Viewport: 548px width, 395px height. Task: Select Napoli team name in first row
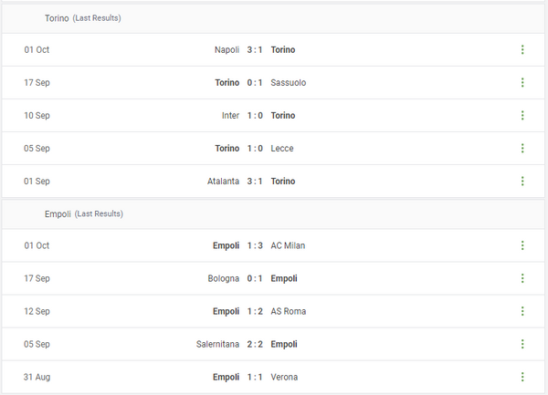tap(227, 50)
